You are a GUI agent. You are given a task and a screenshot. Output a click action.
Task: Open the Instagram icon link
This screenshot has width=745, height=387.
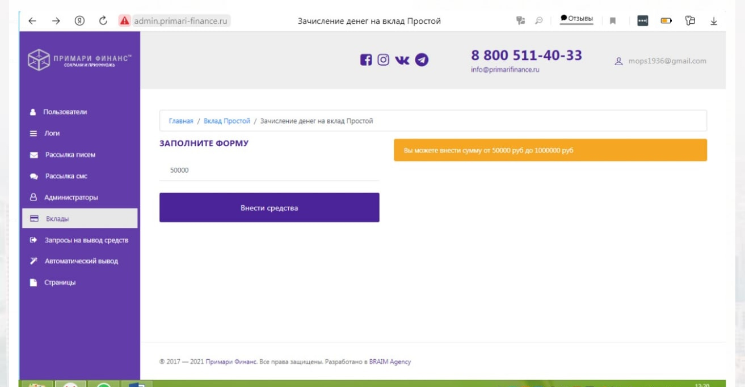pos(384,60)
